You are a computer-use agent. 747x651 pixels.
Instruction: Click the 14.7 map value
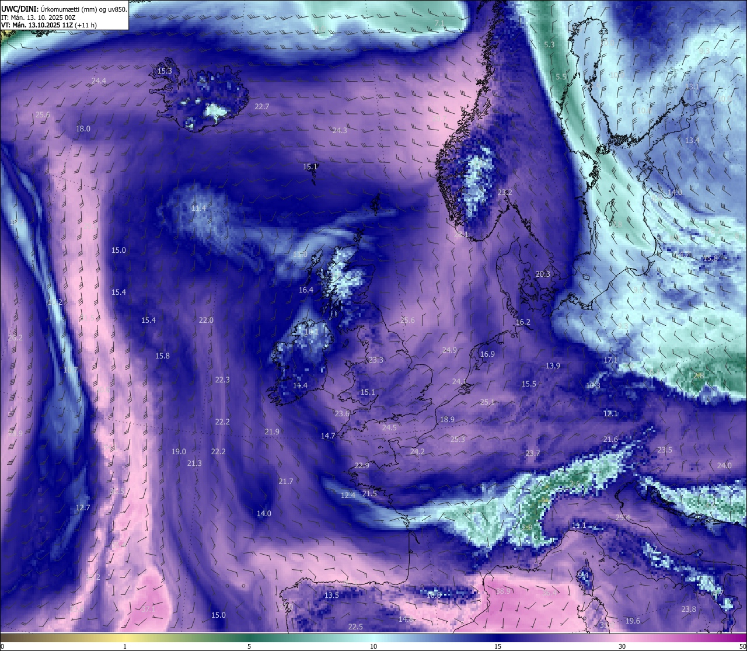pos(328,436)
